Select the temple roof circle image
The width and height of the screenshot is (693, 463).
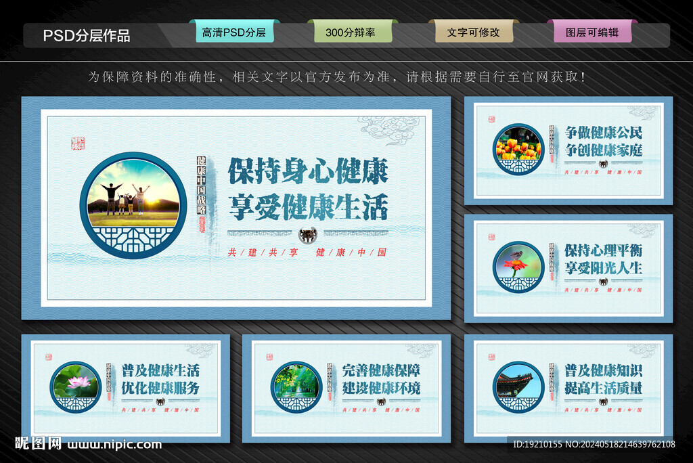pyautogui.click(x=518, y=387)
